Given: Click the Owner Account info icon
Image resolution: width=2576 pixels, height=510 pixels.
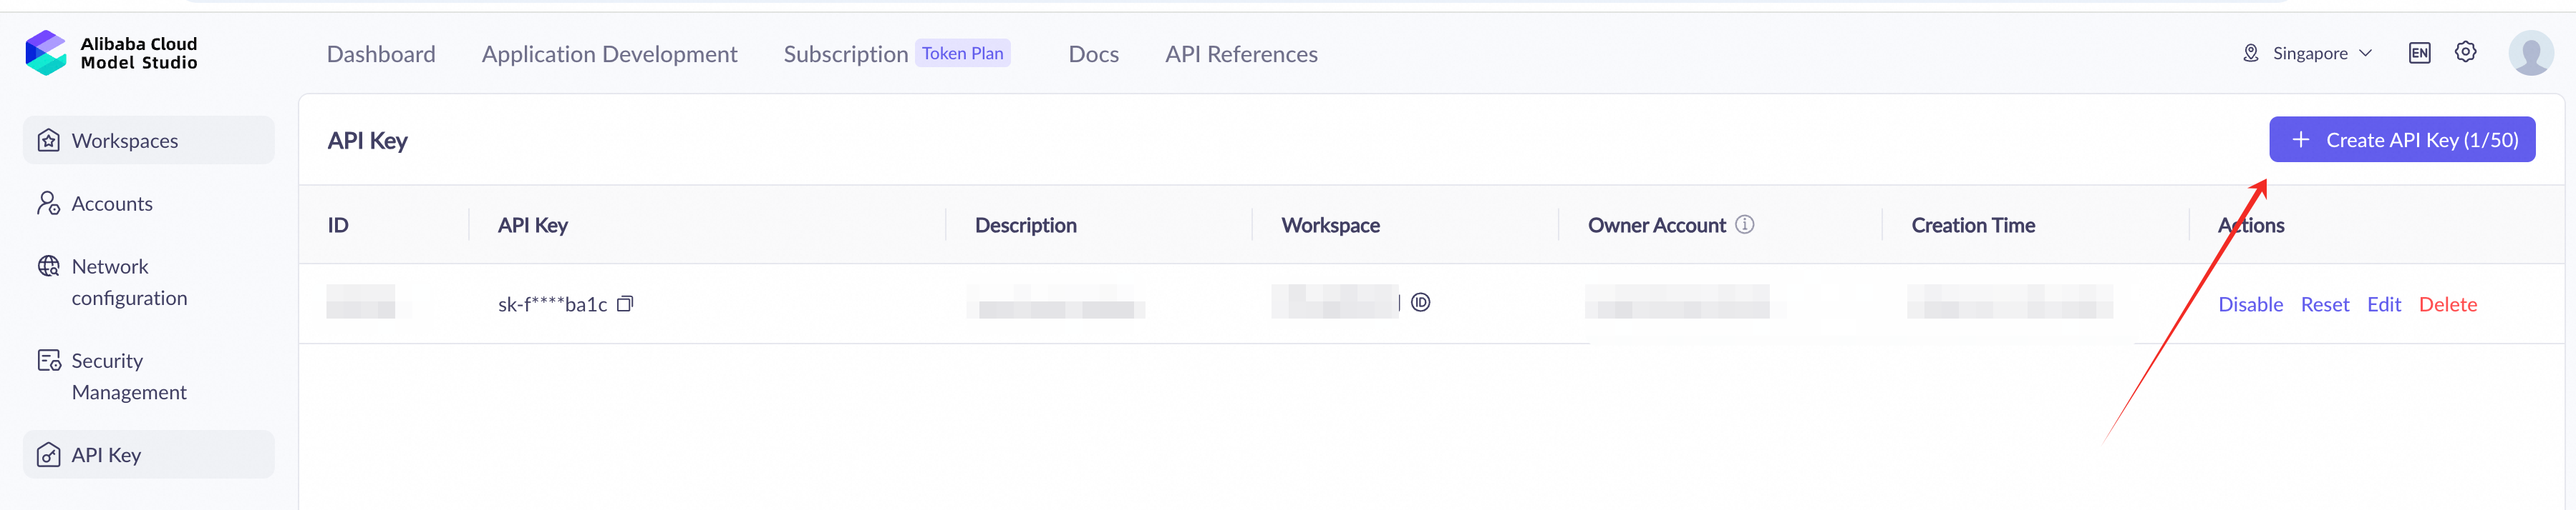Looking at the screenshot, I should pyautogui.click(x=1744, y=224).
